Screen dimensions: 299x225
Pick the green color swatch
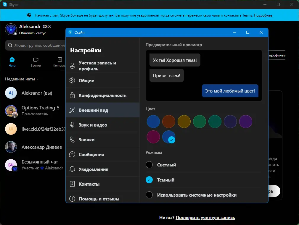[200, 122]
